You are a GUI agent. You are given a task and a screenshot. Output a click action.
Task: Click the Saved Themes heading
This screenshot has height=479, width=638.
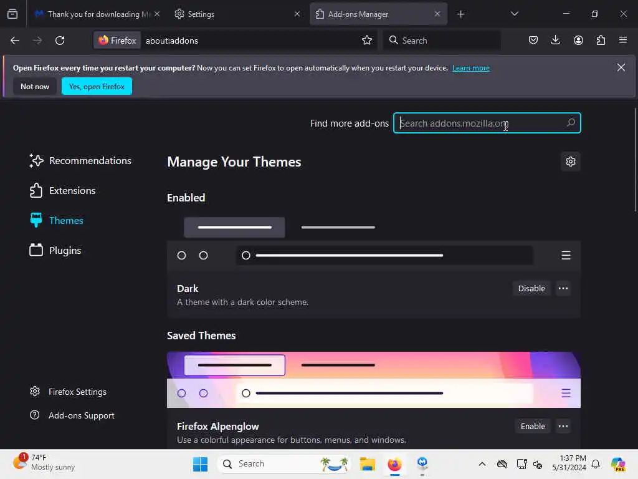click(x=201, y=336)
